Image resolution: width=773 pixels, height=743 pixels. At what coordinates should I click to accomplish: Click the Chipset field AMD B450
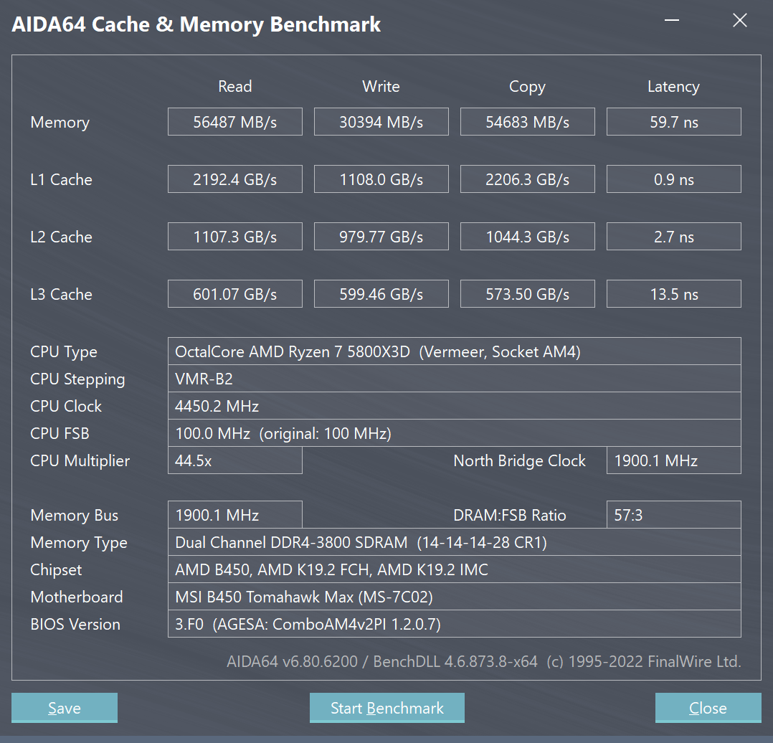click(455, 569)
